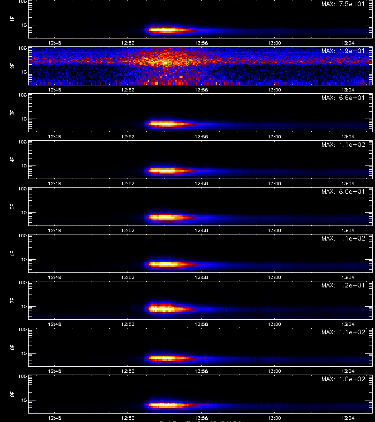The width and height of the screenshot is (375, 422).
Task: Select the '4F' panel axis label
Action: 12,159
